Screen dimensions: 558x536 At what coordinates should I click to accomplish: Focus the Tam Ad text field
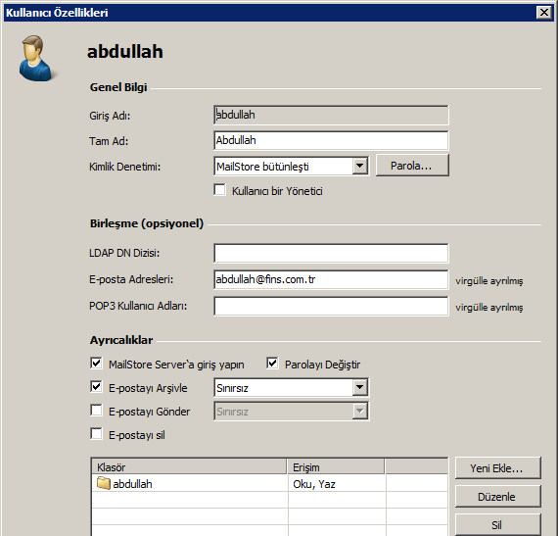tap(331, 140)
